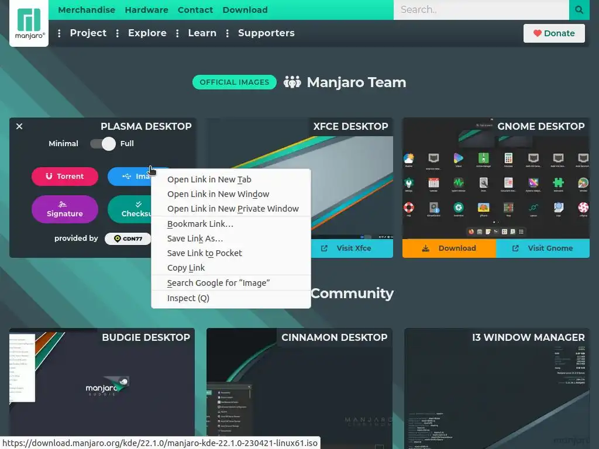This screenshot has height=449, width=599.
Task: Expand the Explore navigation menu
Action: (147, 33)
